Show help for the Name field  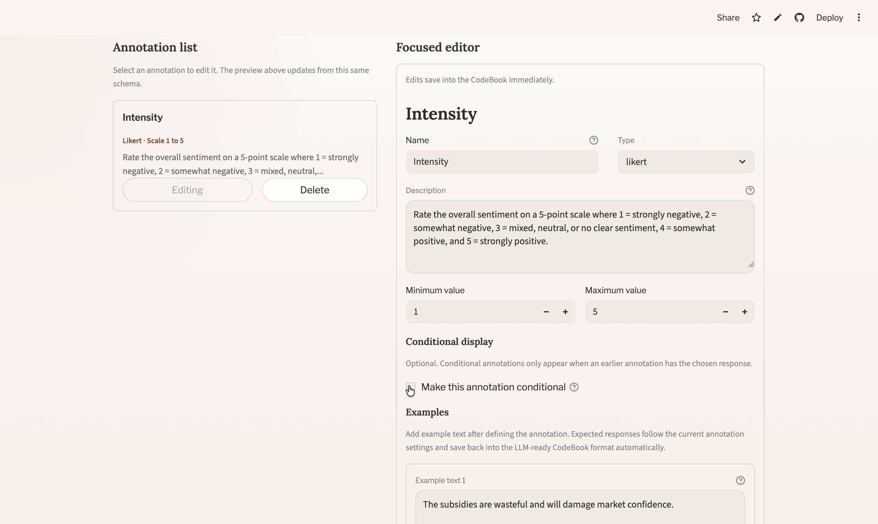pos(594,140)
